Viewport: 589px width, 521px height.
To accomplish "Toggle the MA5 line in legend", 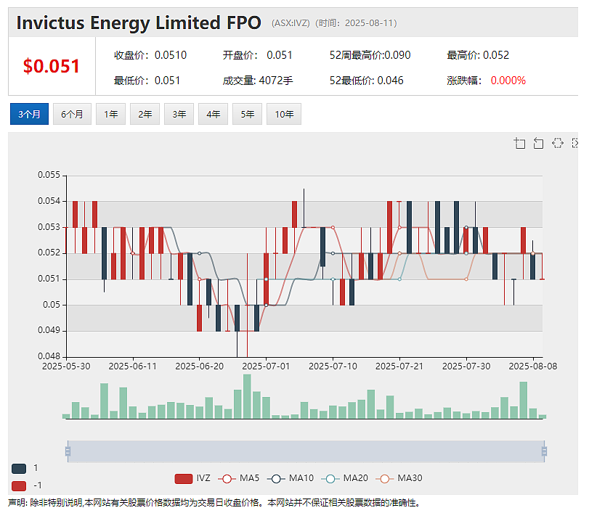I will click(238, 478).
